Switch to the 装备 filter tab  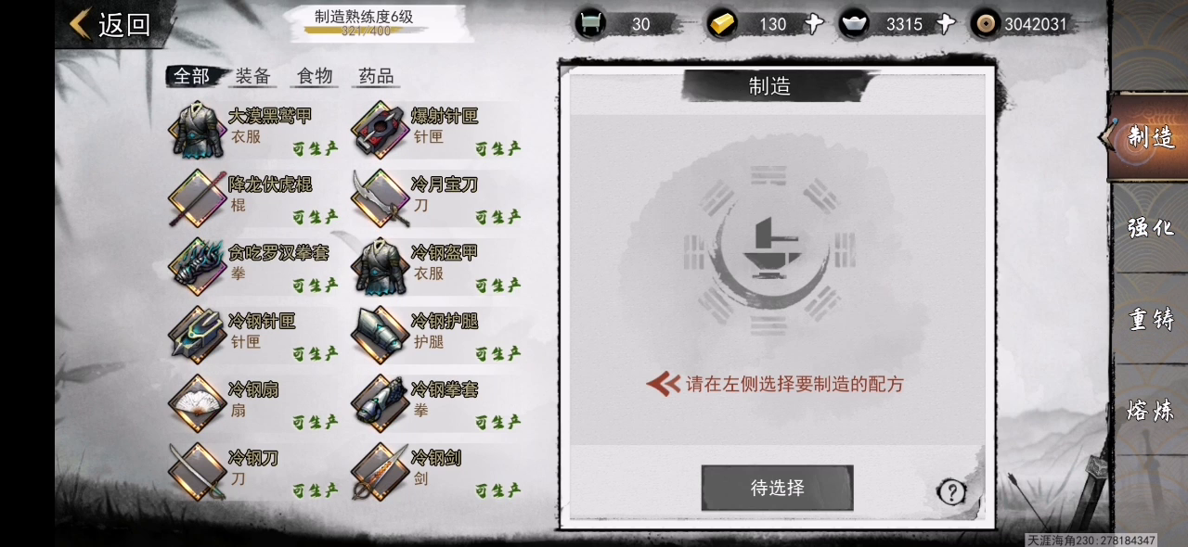[252, 76]
